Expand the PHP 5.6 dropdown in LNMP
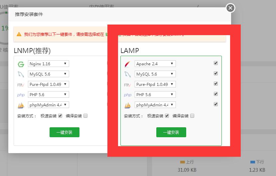The width and height of the screenshot is (276, 176). tap(49, 94)
